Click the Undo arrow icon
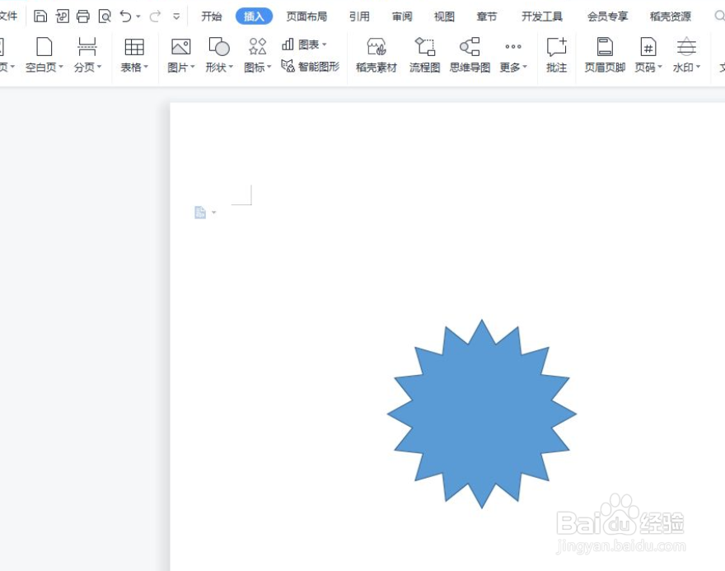This screenshot has height=571, width=725. (x=125, y=16)
